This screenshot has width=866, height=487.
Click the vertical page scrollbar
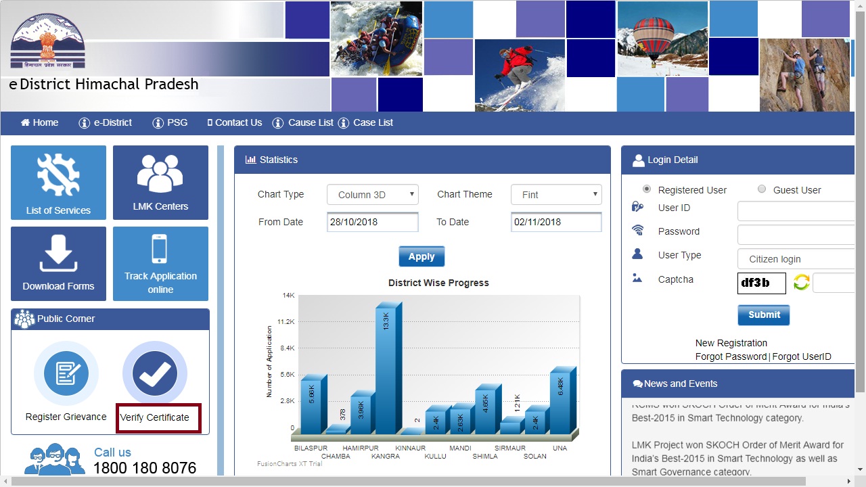click(x=860, y=203)
